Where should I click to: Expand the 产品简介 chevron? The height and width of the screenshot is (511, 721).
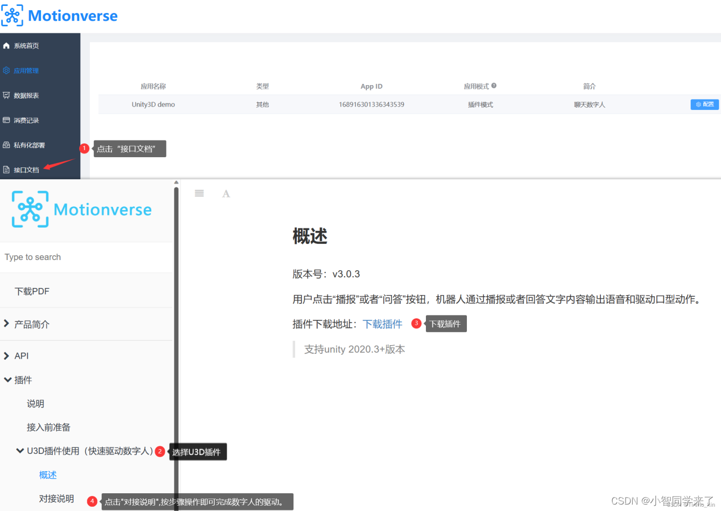pos(6,324)
